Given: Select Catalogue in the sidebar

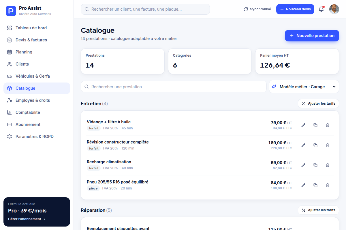Looking at the screenshot, I should pyautogui.click(x=37, y=88).
